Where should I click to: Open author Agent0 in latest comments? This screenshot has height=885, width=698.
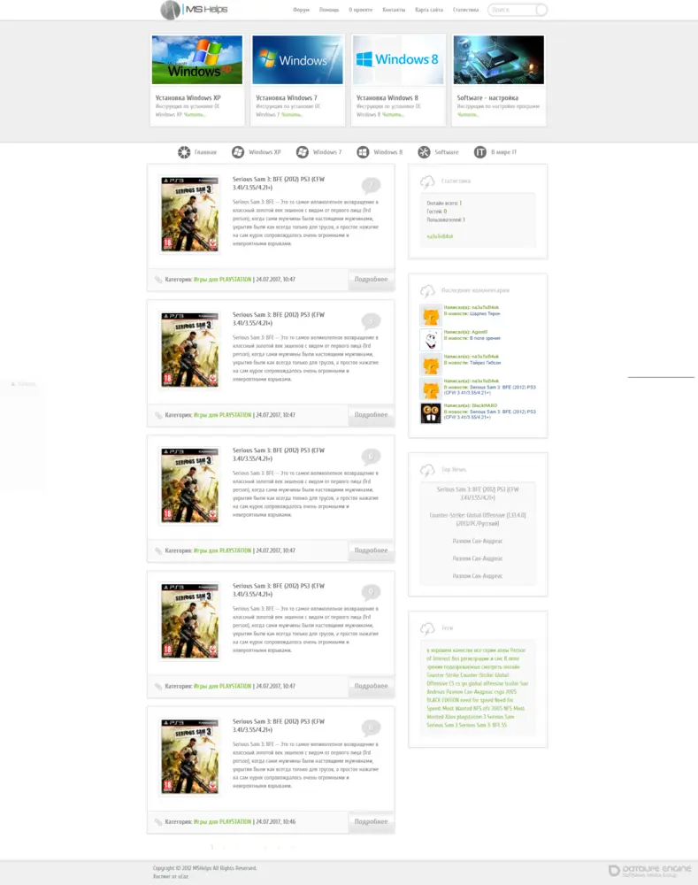(479, 332)
